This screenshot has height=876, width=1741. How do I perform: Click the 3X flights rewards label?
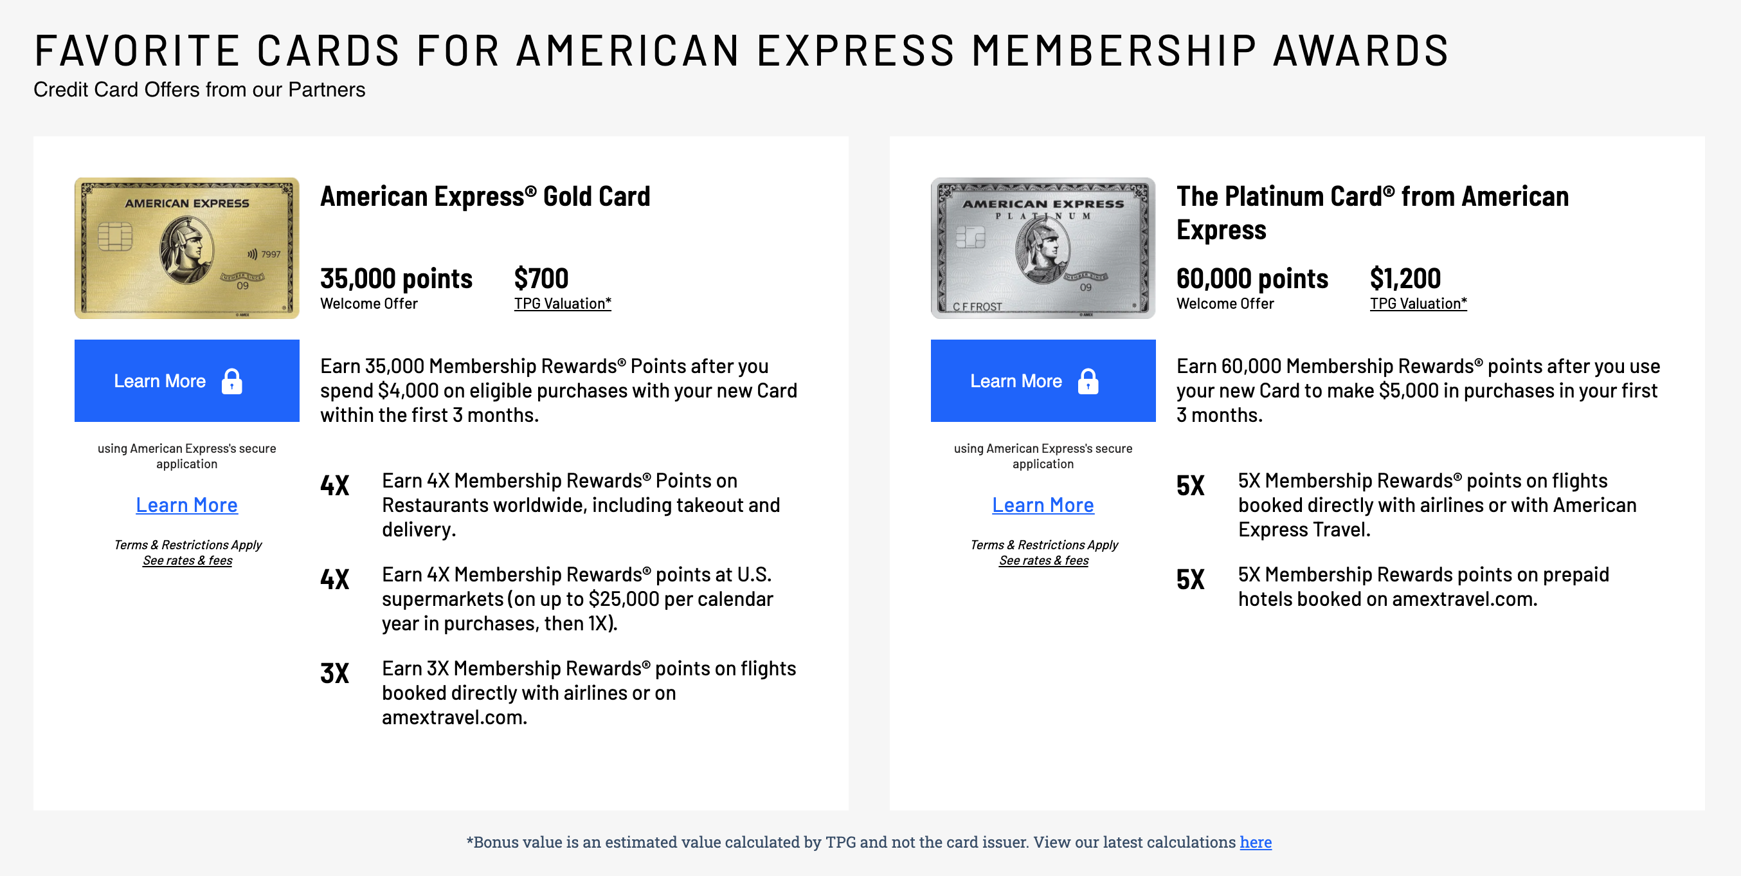(334, 673)
